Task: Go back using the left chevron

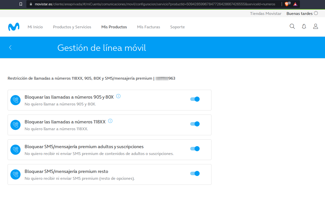Action: click(x=10, y=47)
